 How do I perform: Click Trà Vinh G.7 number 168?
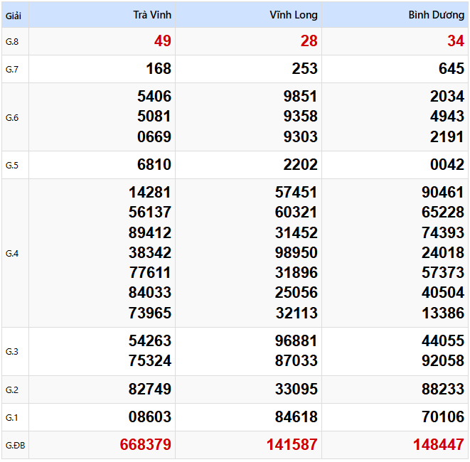click(158, 69)
